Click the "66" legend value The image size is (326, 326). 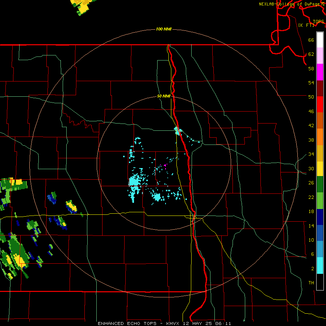[311, 40]
